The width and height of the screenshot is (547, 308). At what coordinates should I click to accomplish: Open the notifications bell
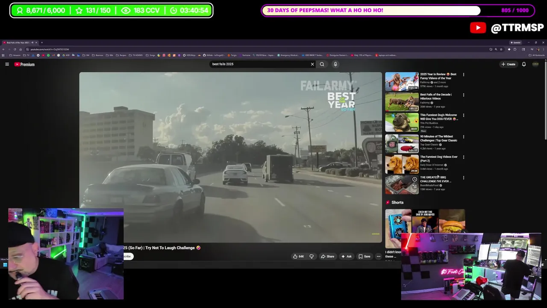click(523, 64)
